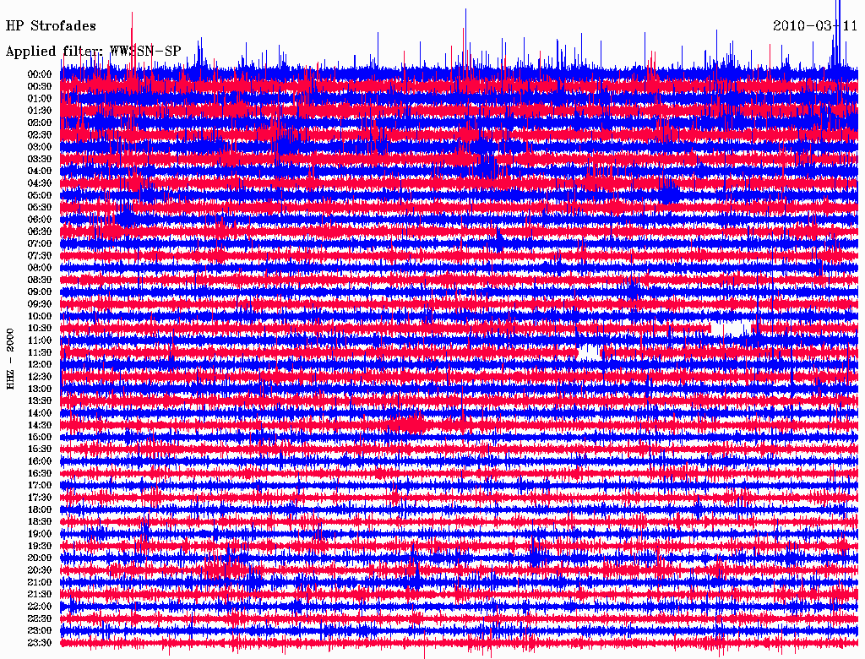Click the 01:30 time label
This screenshot has width=865, height=659.
40,111
